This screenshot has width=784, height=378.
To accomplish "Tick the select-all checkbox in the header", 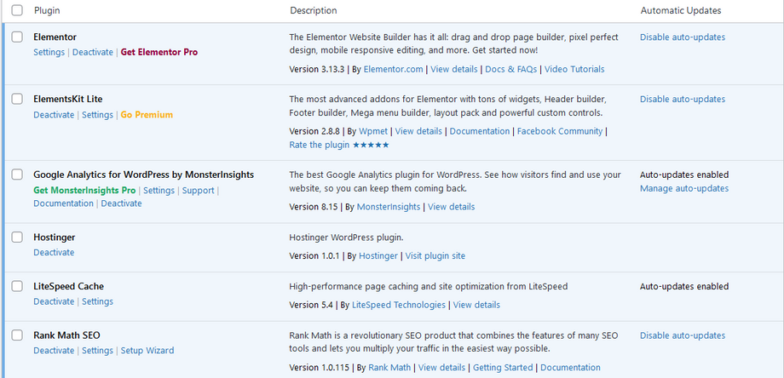I will (17, 10).
